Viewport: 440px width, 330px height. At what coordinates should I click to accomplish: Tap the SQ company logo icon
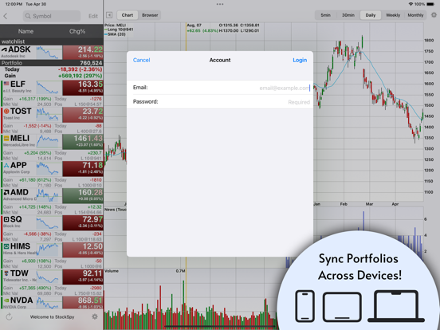[x=6, y=219]
